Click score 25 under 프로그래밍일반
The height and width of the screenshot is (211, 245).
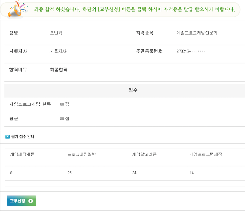[x=69, y=173]
